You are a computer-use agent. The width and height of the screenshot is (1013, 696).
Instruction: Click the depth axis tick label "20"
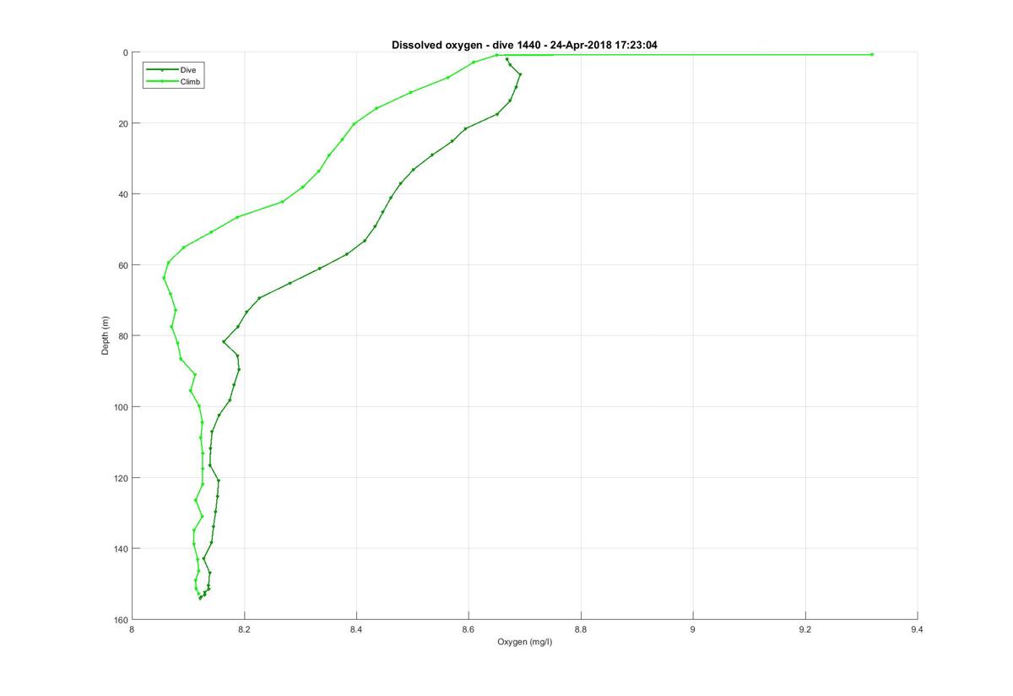click(123, 123)
